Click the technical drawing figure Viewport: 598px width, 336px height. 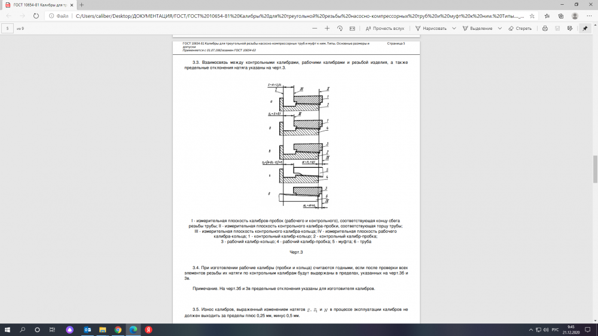tap(296, 146)
